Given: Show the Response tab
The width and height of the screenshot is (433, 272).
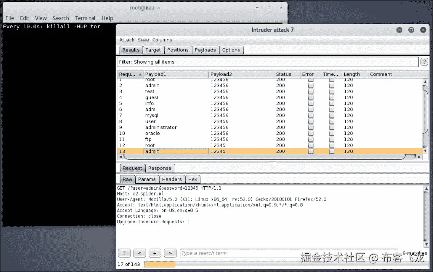Looking at the screenshot, I should pyautogui.click(x=160, y=168).
